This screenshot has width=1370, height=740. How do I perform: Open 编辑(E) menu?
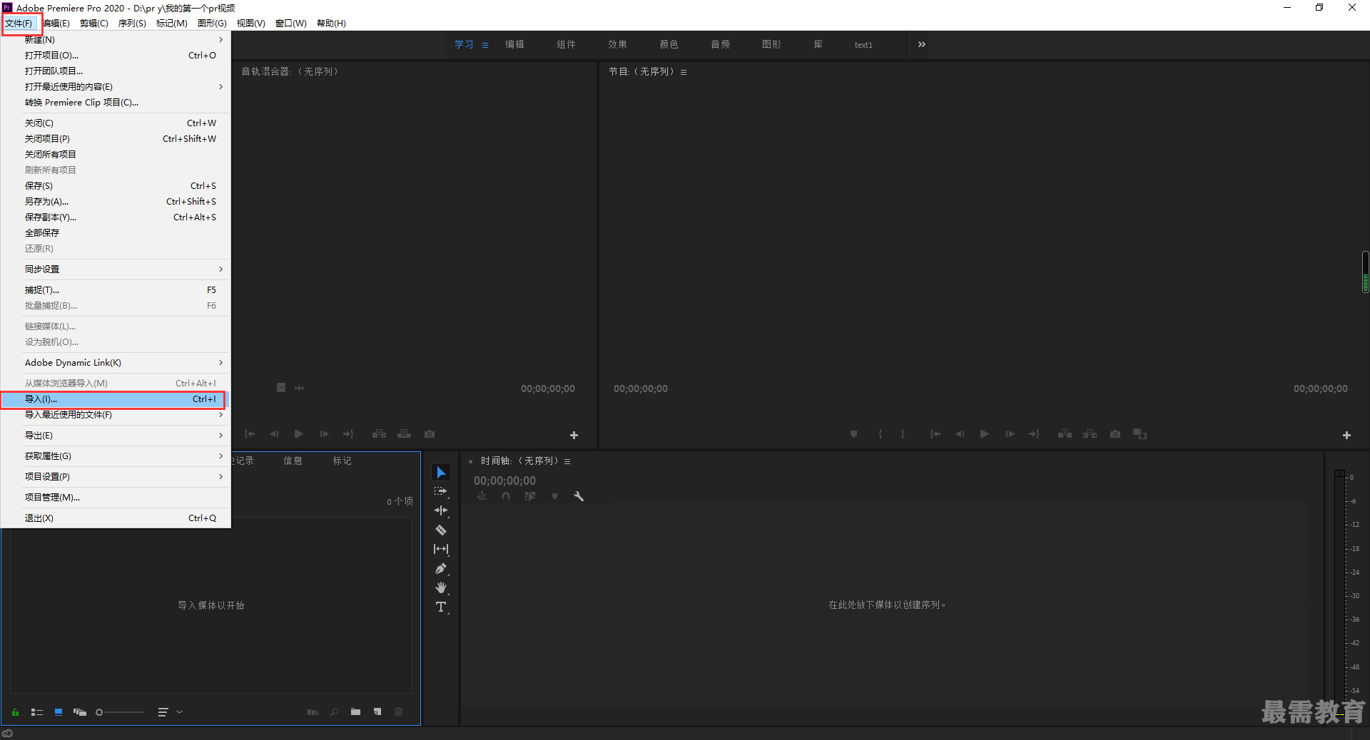[56, 24]
